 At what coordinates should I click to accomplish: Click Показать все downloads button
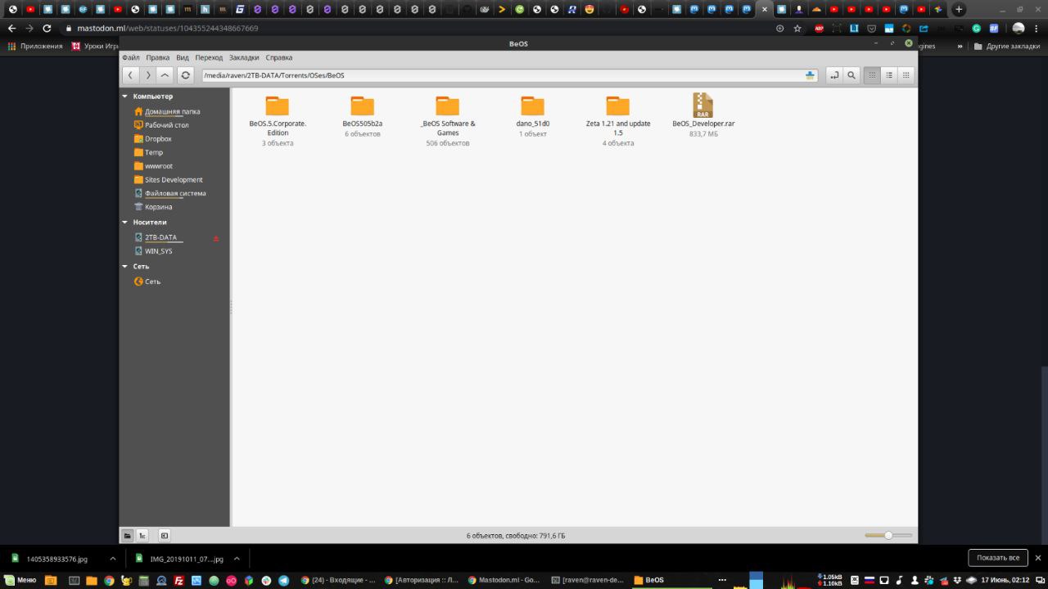click(x=998, y=558)
